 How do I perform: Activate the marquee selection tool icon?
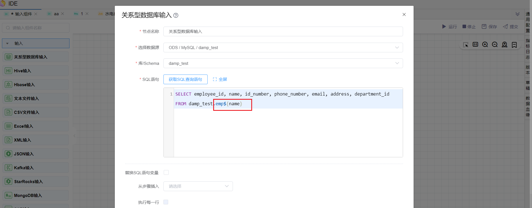[x=466, y=45]
